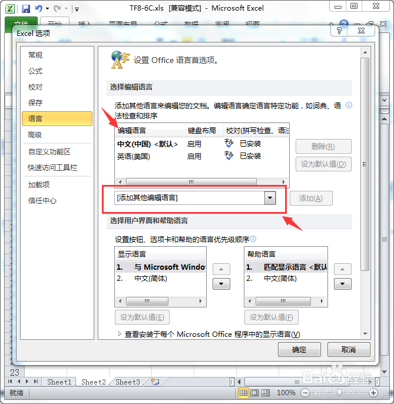This screenshot has width=394, height=404.
Task: Click proofing installed icon for 中文(中国)
Action: click(x=229, y=143)
